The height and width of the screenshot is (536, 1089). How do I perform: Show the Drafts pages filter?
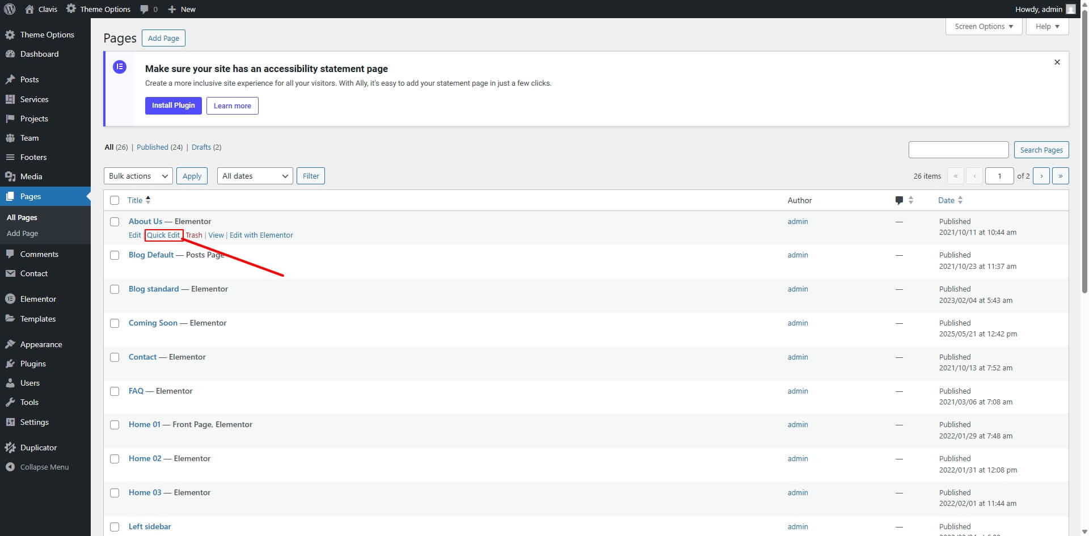click(201, 147)
